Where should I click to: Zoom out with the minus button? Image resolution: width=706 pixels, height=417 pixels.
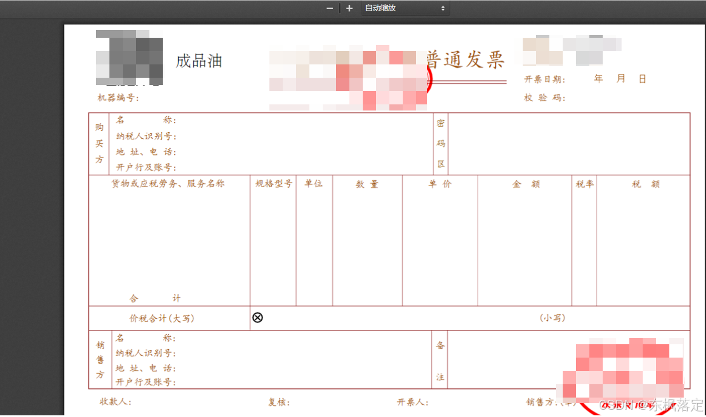pyautogui.click(x=330, y=8)
